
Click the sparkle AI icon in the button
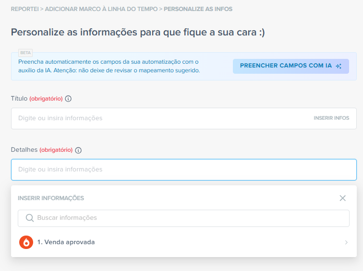[x=339, y=66]
